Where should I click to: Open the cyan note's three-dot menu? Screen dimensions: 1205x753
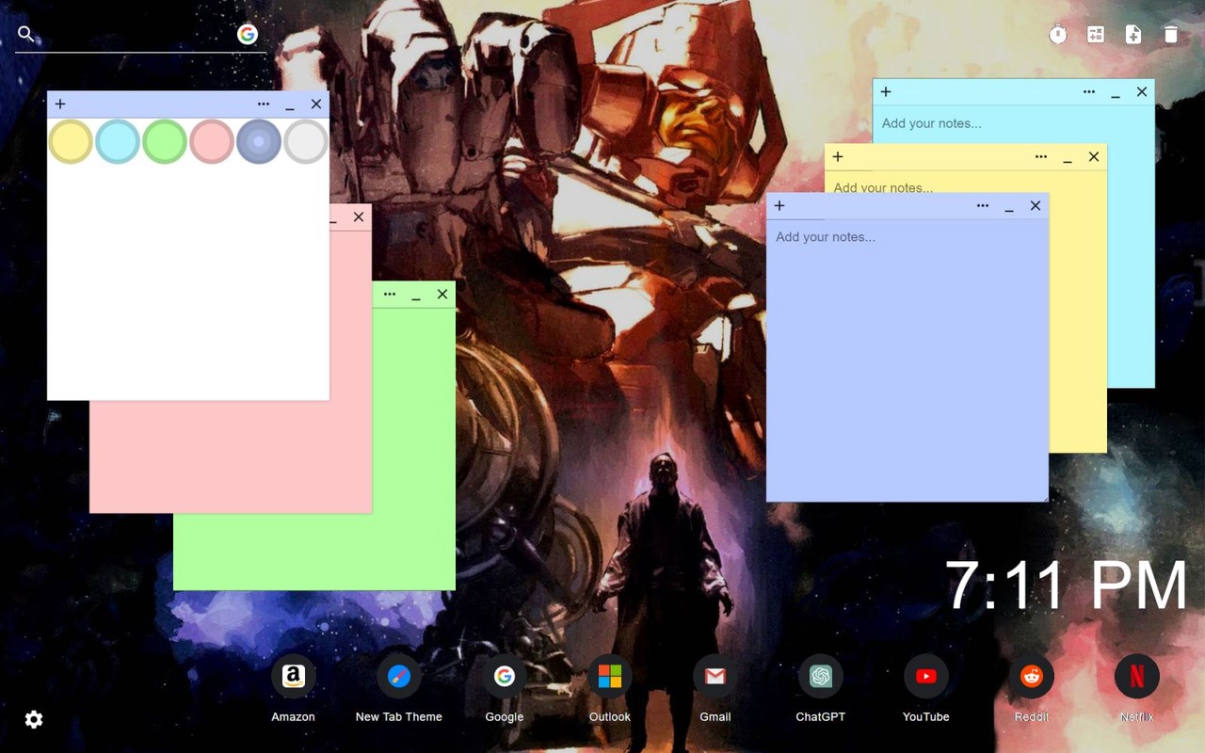click(1089, 92)
